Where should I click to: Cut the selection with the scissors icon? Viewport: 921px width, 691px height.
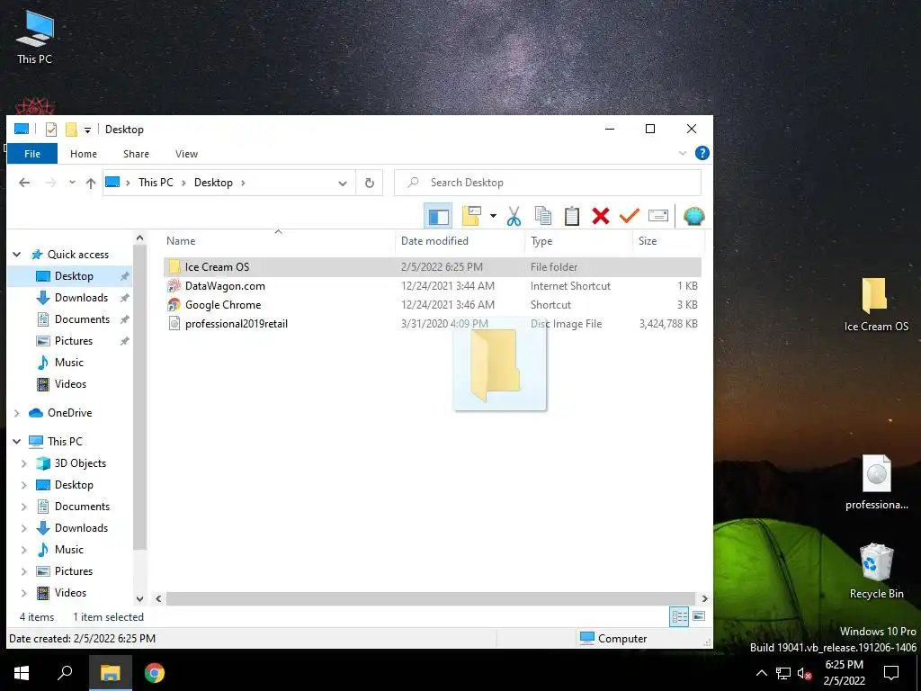pyautogui.click(x=514, y=216)
